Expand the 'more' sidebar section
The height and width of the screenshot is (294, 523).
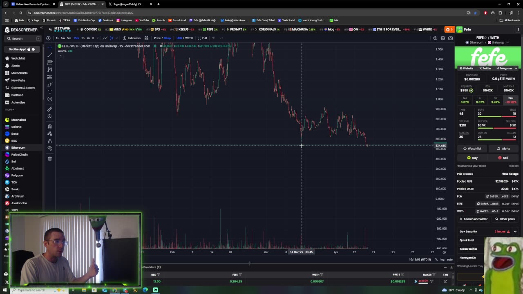pos(9,109)
